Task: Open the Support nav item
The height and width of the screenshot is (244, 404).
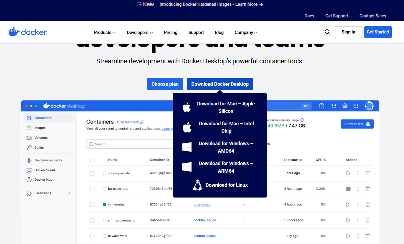Action: pos(196,33)
